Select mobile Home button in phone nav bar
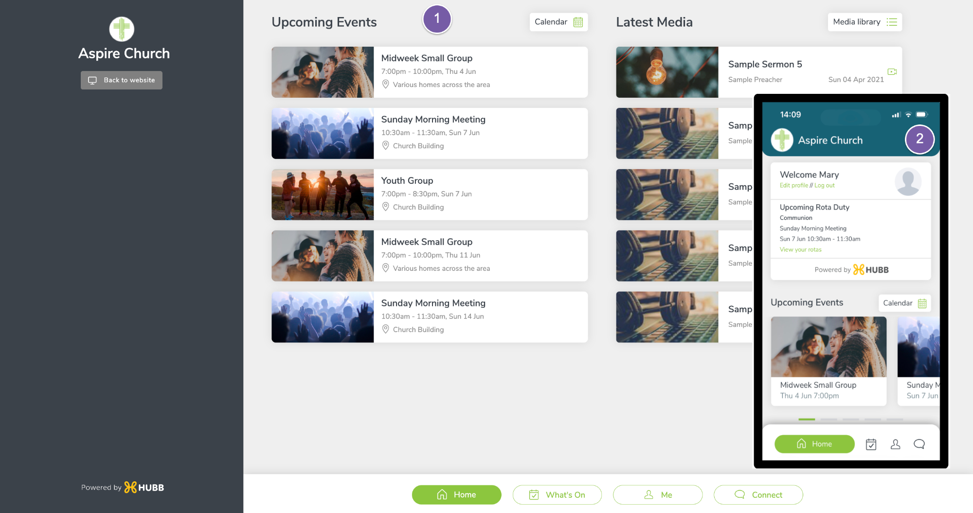This screenshot has height=513, width=973. (x=814, y=444)
